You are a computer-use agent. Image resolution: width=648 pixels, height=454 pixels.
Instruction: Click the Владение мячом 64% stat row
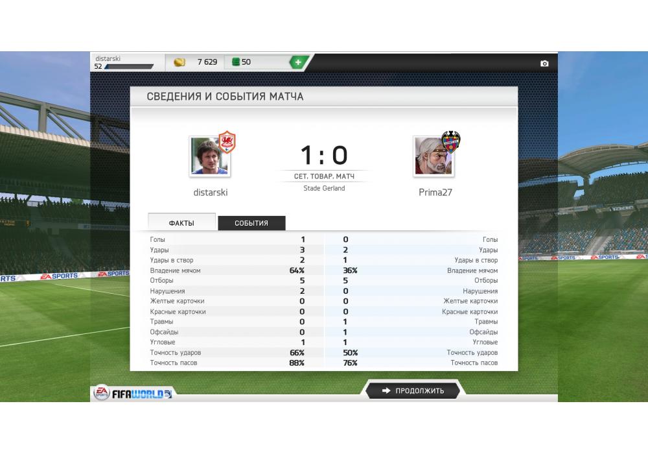point(324,270)
